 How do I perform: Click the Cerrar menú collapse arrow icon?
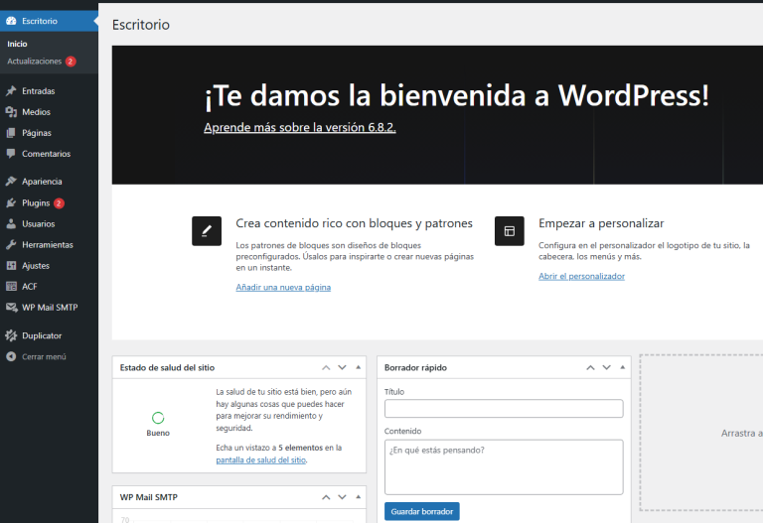pos(11,356)
